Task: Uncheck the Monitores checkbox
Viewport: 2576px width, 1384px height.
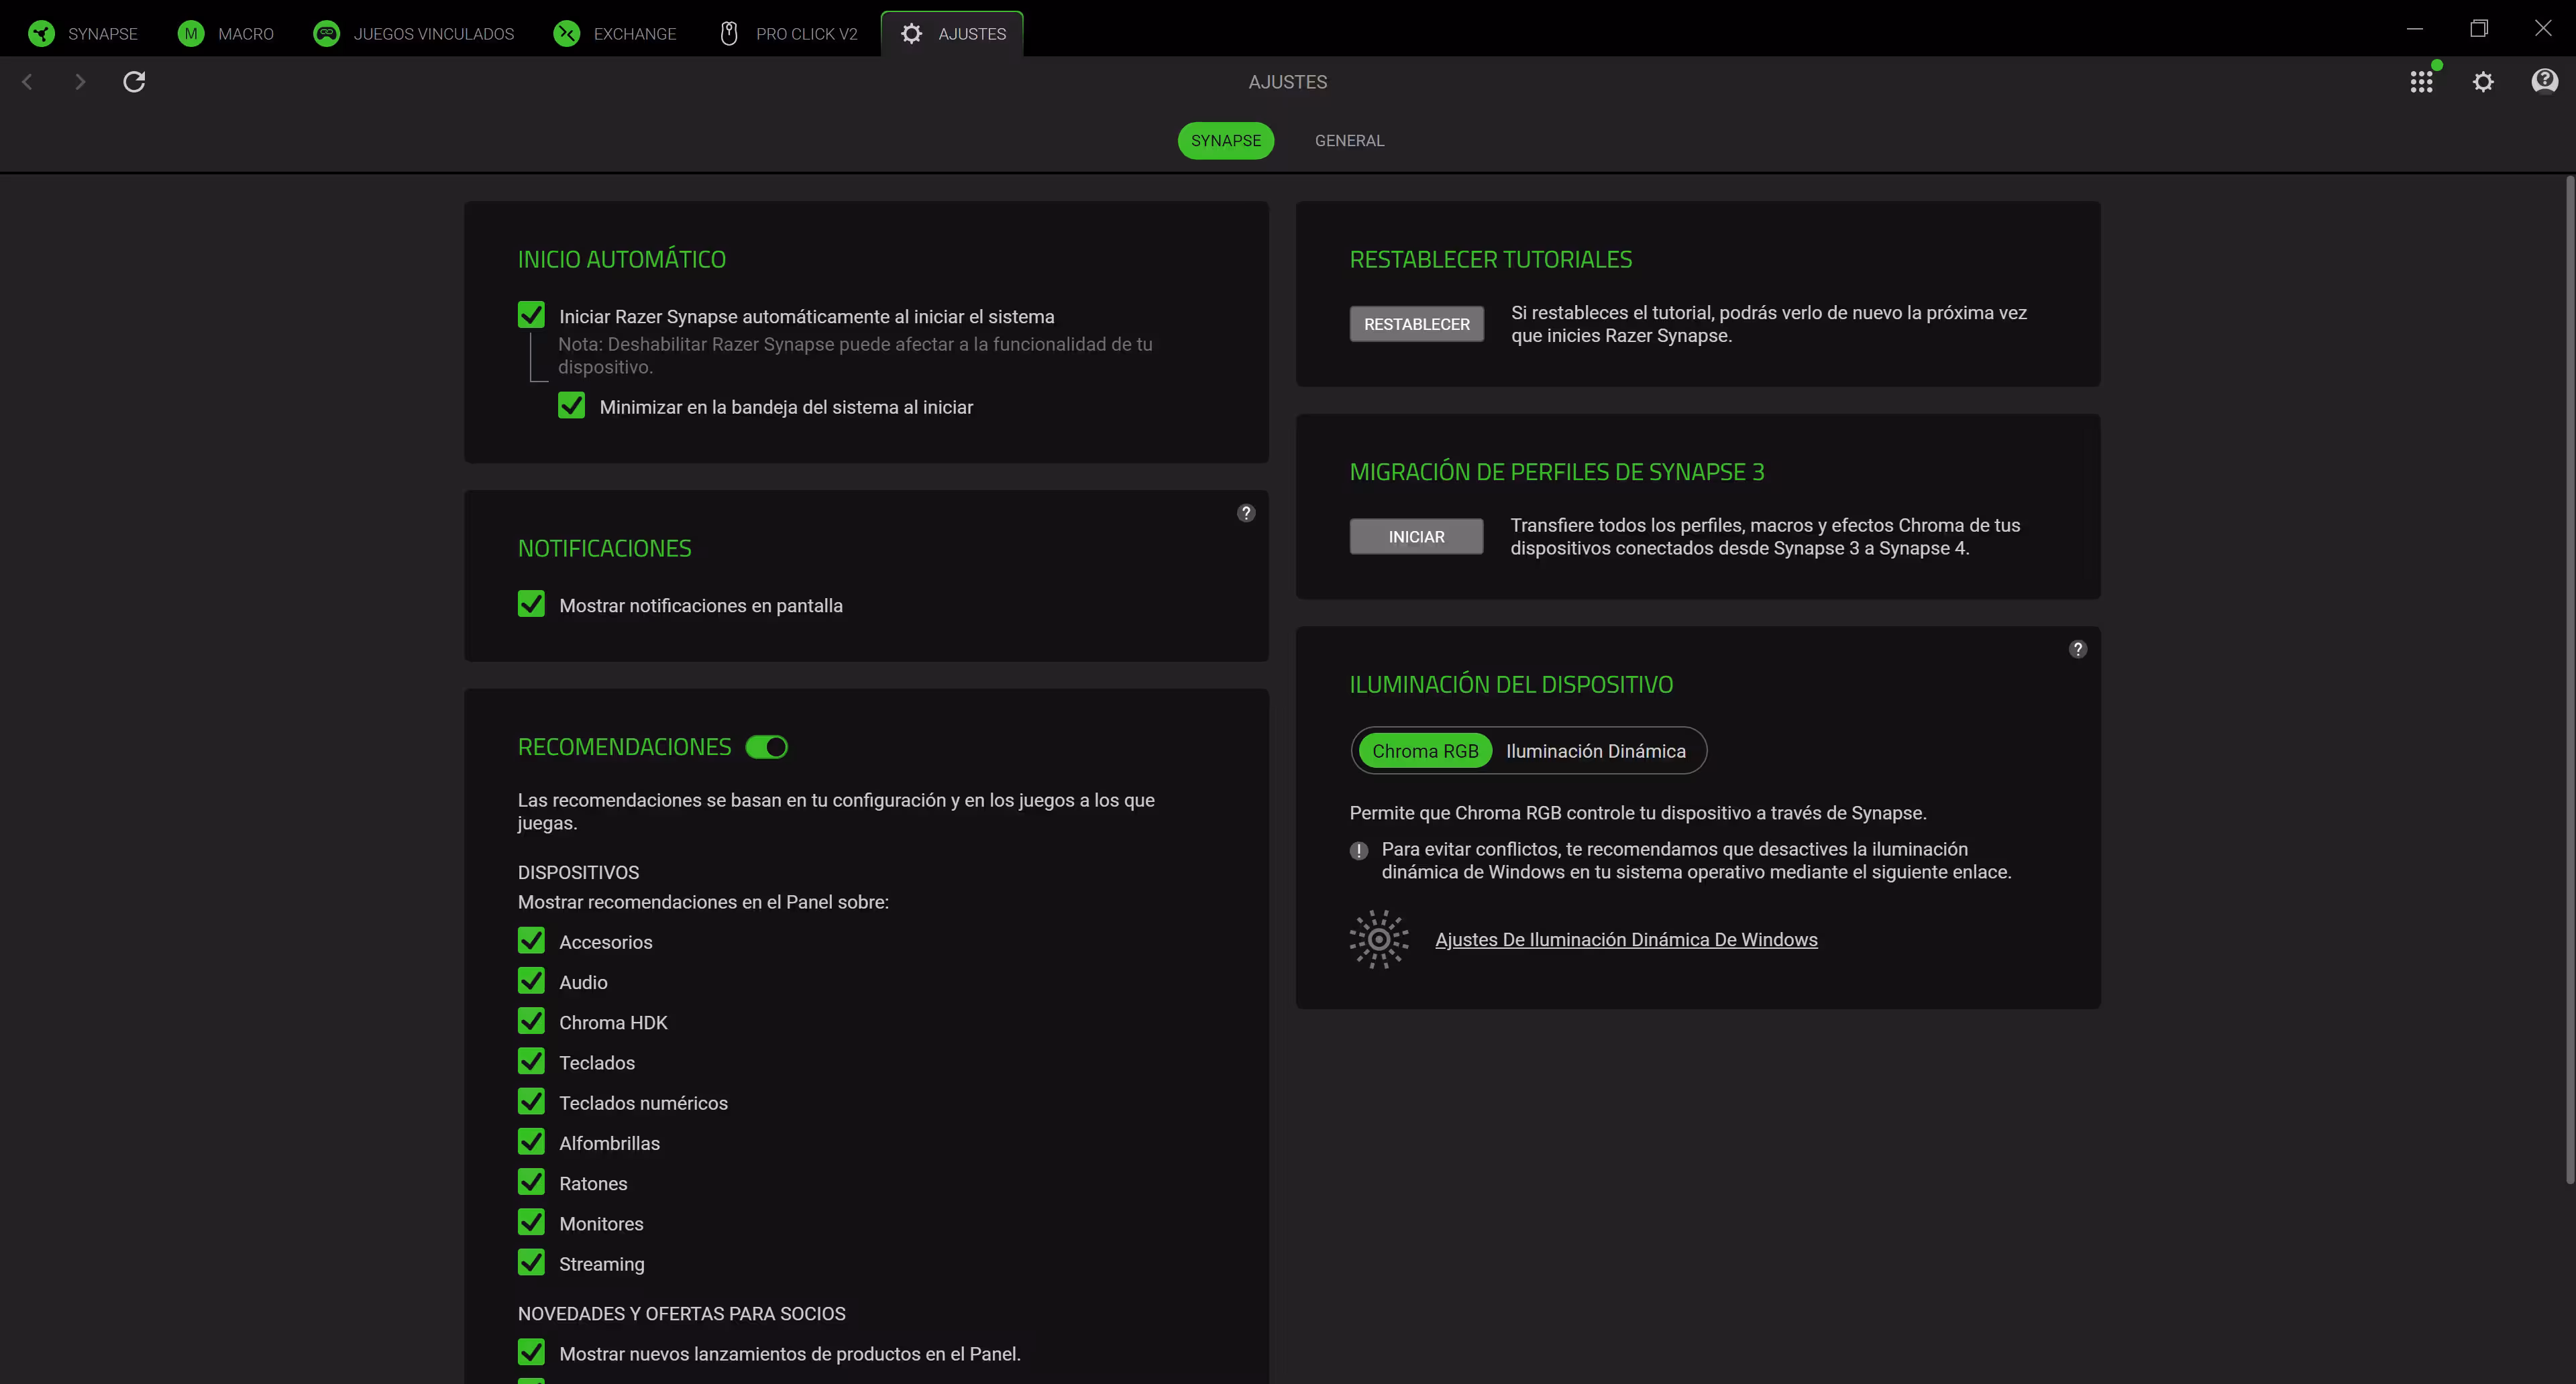Action: tap(531, 1222)
